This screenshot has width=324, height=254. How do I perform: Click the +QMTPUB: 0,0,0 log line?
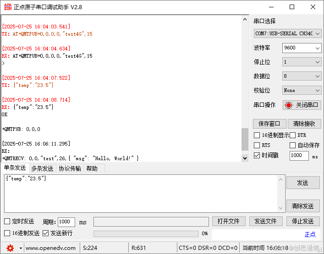tap(21, 129)
